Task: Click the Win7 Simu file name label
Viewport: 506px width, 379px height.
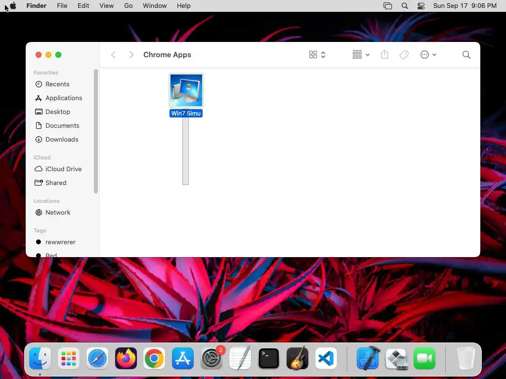Action: pyautogui.click(x=186, y=113)
